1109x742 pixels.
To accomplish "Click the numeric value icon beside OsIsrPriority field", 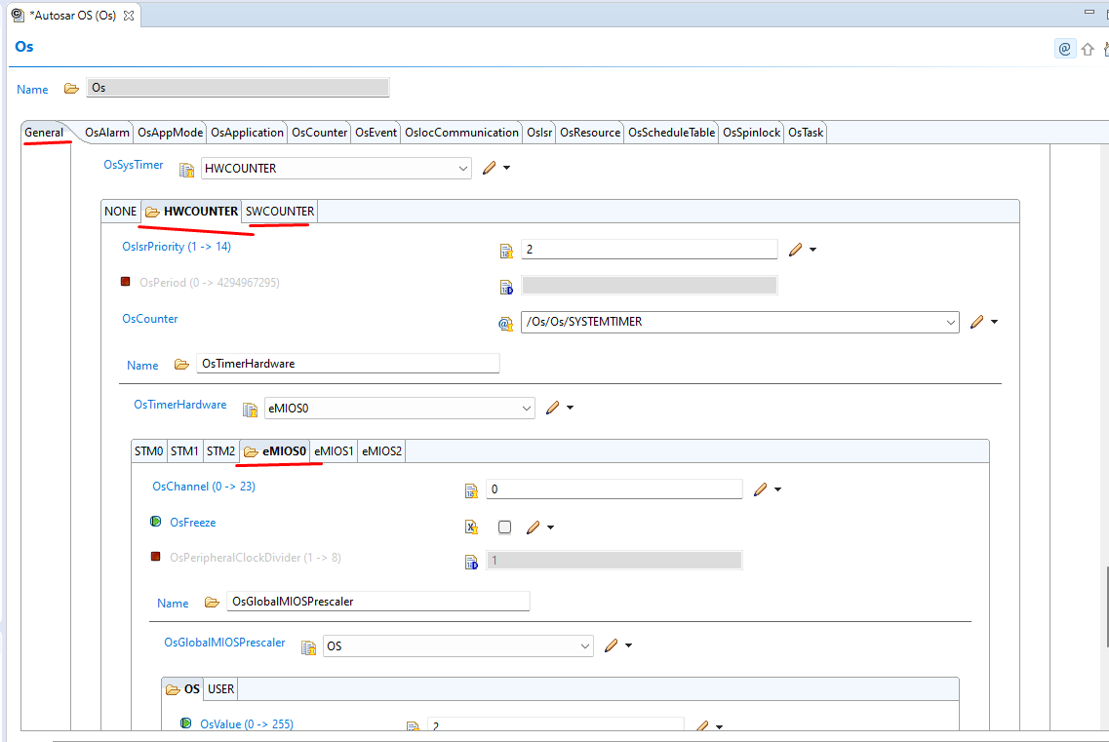I will 506,250.
